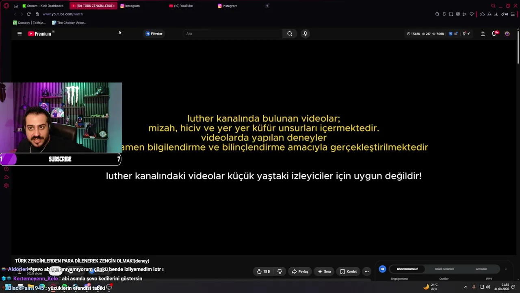Click the 173.5K stats counter
Image resolution: width=520 pixels, height=293 pixels.
coord(414,34)
